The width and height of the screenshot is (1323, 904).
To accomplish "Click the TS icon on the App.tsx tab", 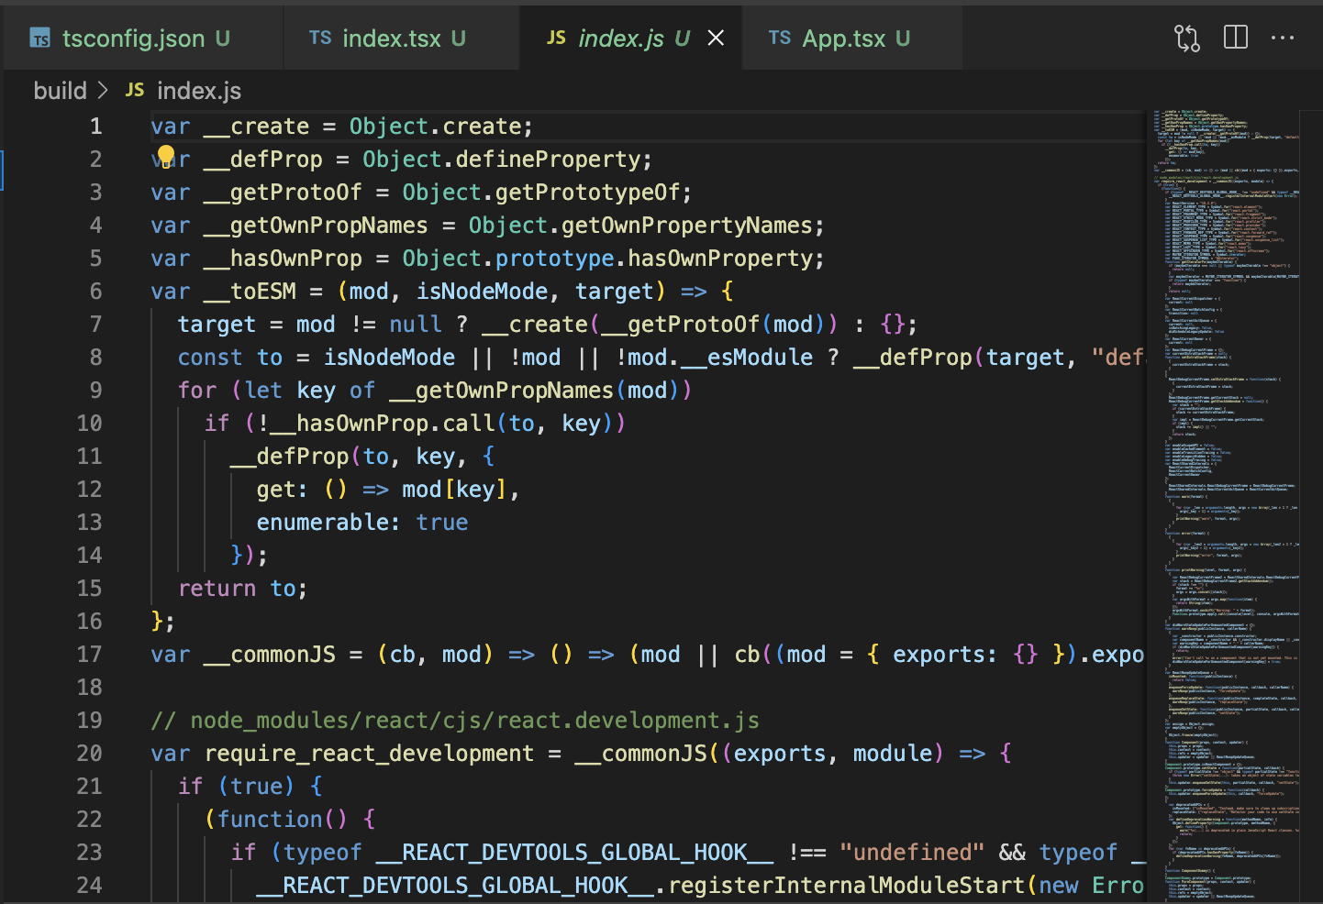I will pyautogui.click(x=779, y=38).
